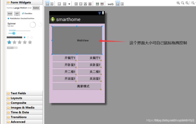The image size is (196, 124).
Task: Expand the Transitions palette category
Action: [x=24, y=117]
